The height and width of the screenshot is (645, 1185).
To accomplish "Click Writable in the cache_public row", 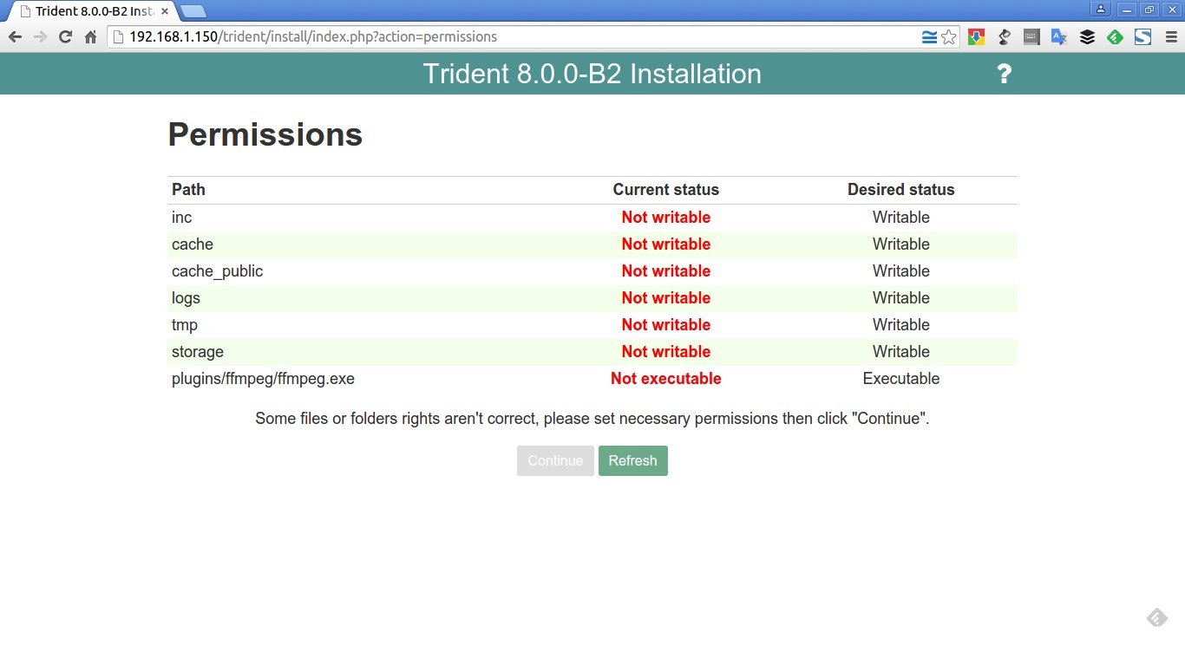I will [901, 270].
